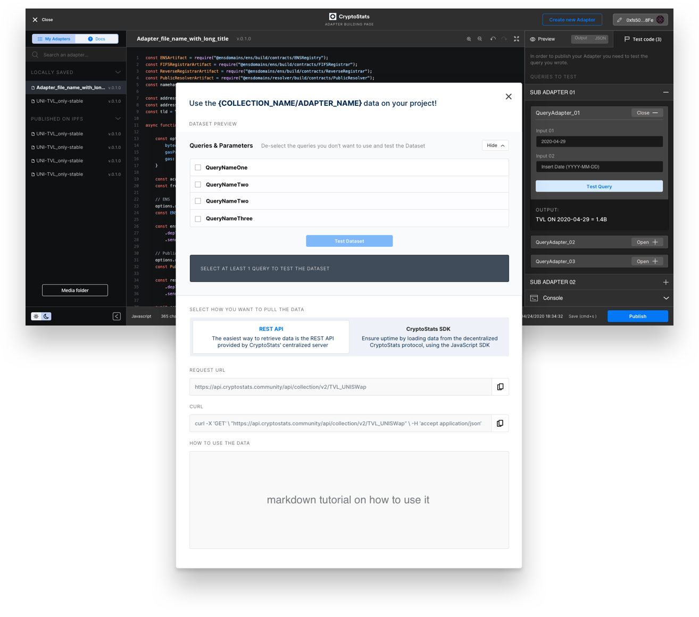Open the Test code (3) tab

643,39
